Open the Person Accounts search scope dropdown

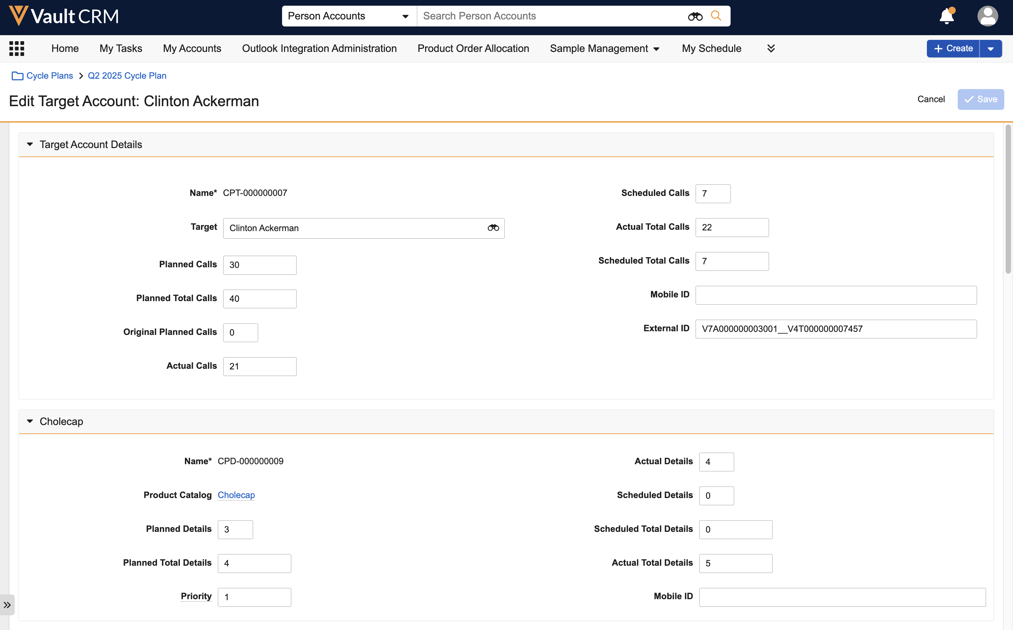pos(349,16)
